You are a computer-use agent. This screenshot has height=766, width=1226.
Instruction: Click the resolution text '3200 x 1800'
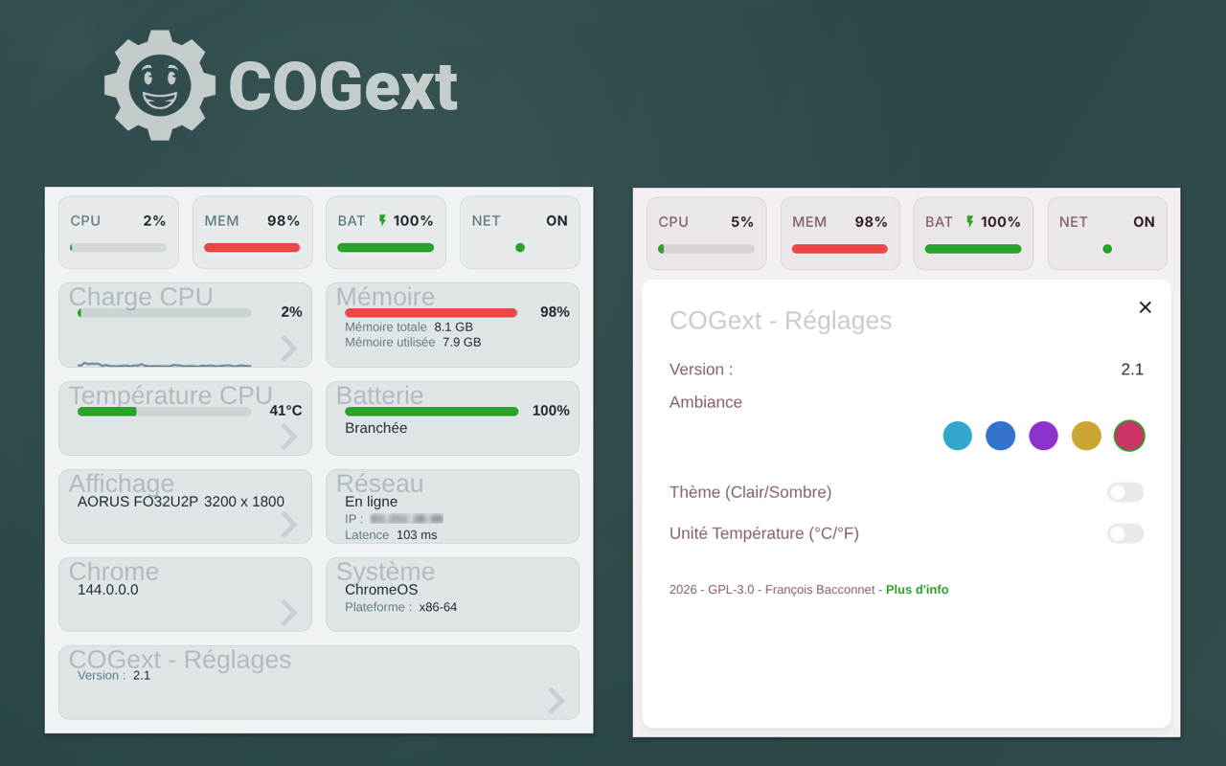point(244,502)
